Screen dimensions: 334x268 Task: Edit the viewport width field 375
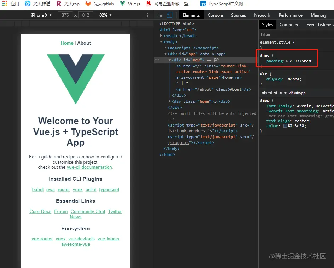pyautogui.click(x=65, y=15)
